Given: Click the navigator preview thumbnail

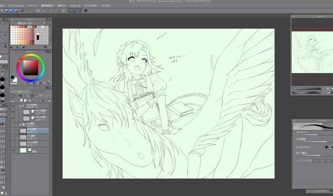Looking at the screenshot, I should coord(312,52).
